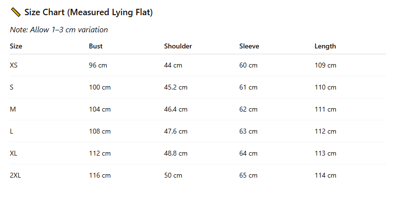Click the 48.8 cm shoulder value
Image resolution: width=396 pixels, height=206 pixels.
pos(176,153)
